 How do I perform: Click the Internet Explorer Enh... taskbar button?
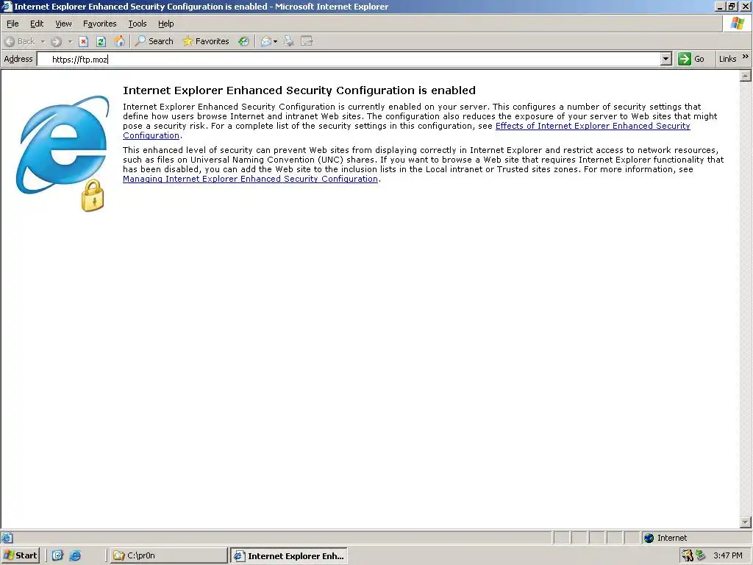288,556
